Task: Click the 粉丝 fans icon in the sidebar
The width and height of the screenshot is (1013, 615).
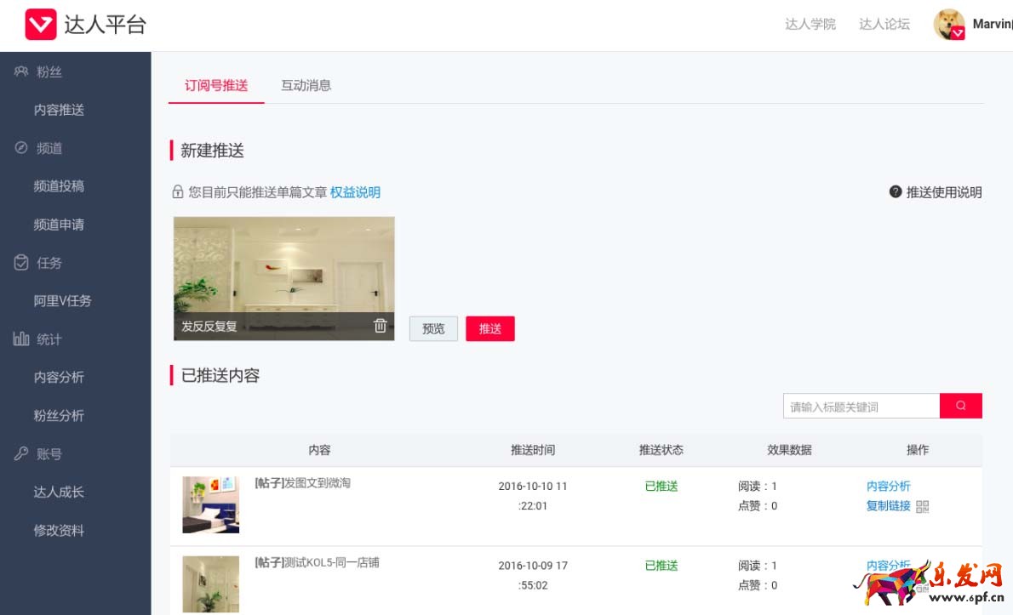Action: click(x=21, y=71)
